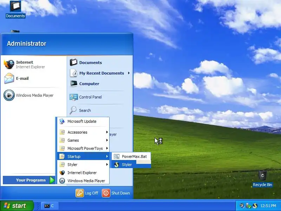Expand My Recent Documents arrow
This screenshot has height=211, width=281.
tap(129, 73)
